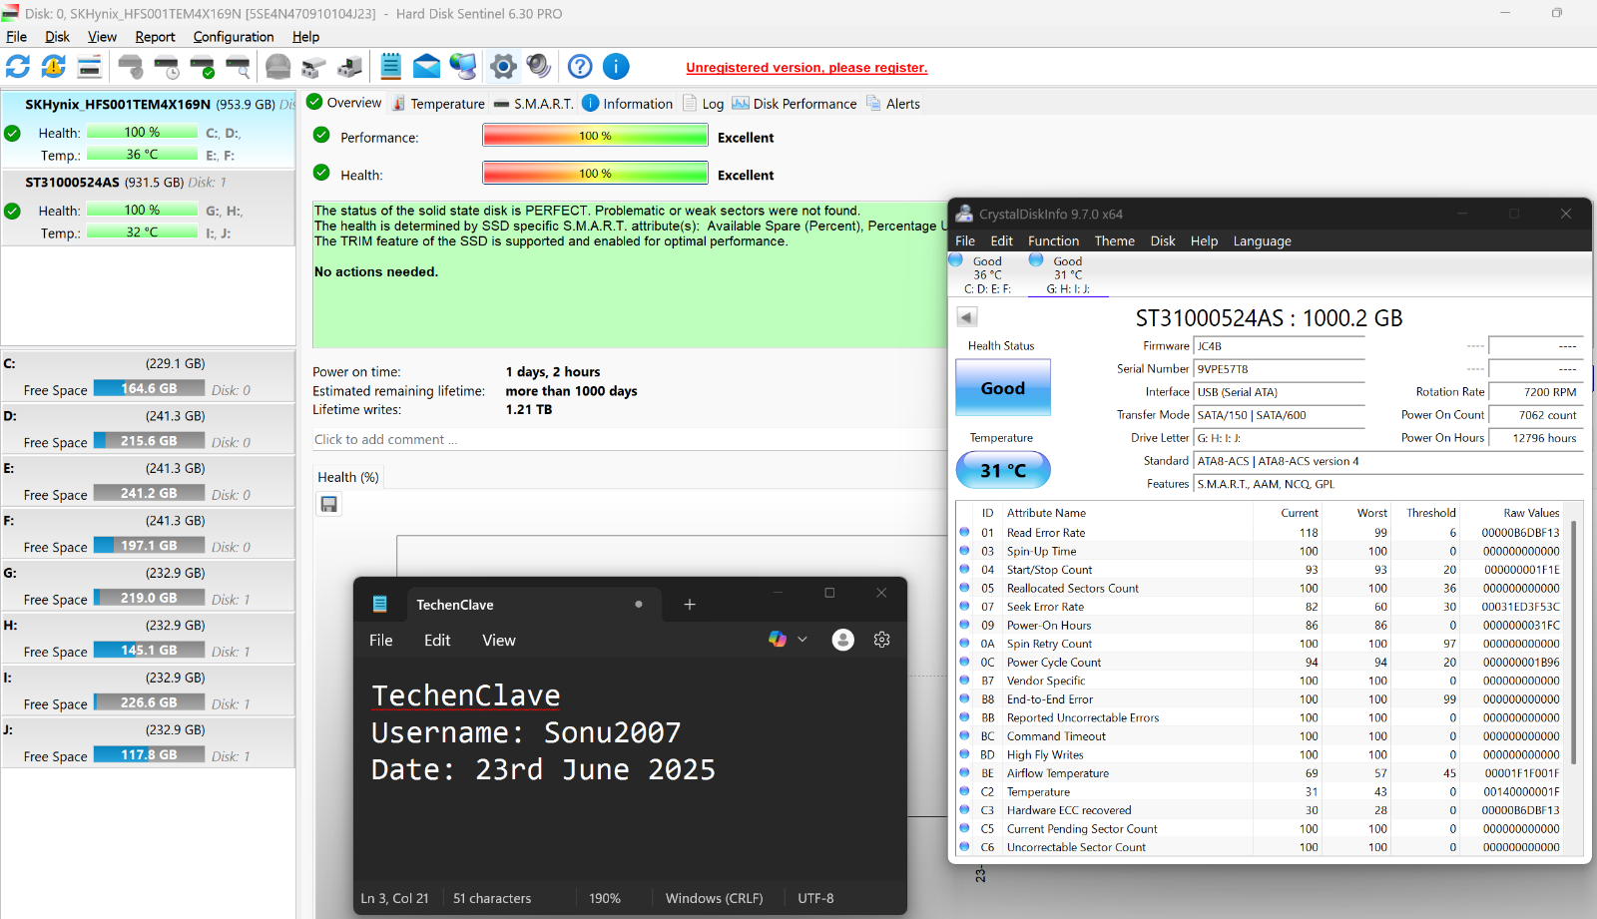Open the blue question mark help icon
Screen dimensions: 1597x919
tap(580, 67)
